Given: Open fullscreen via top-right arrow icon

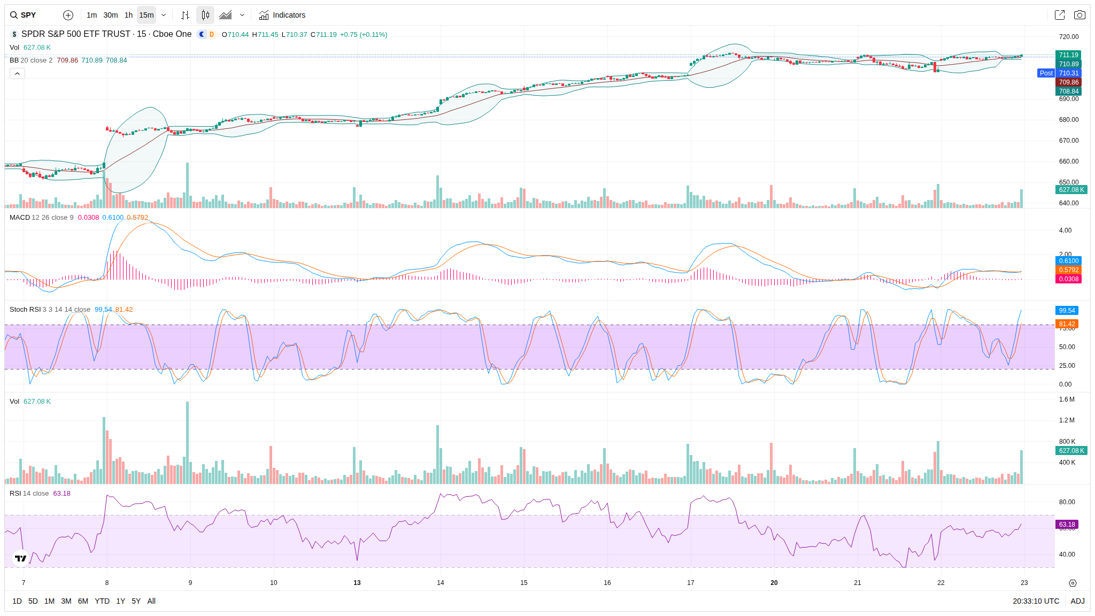Looking at the screenshot, I should click(1059, 15).
